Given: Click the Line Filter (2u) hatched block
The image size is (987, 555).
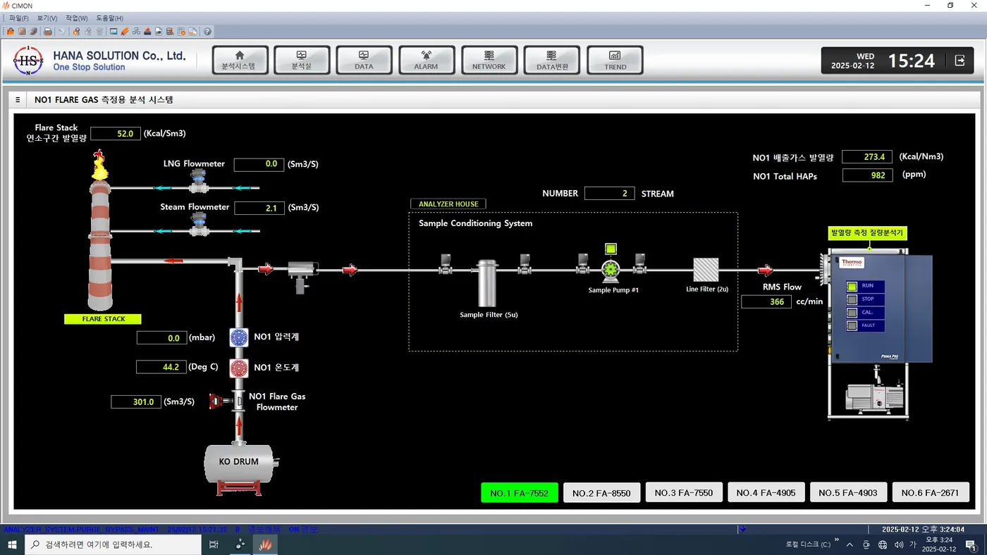Looking at the screenshot, I should [706, 270].
